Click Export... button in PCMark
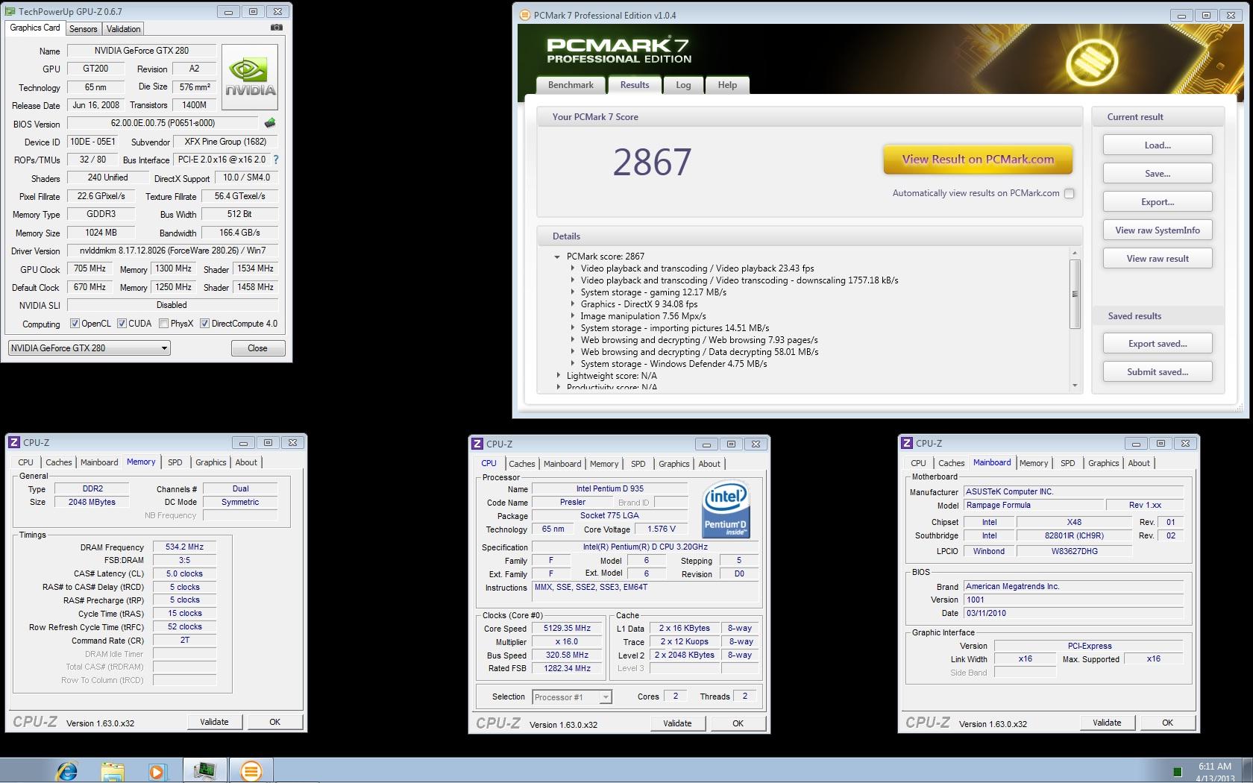Image resolution: width=1253 pixels, height=783 pixels. point(1158,202)
